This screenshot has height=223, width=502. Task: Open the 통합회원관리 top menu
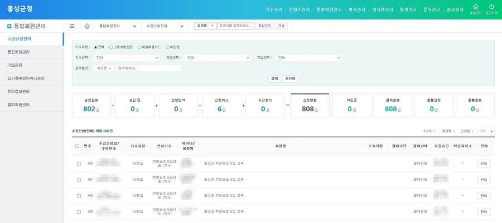(x=329, y=9)
